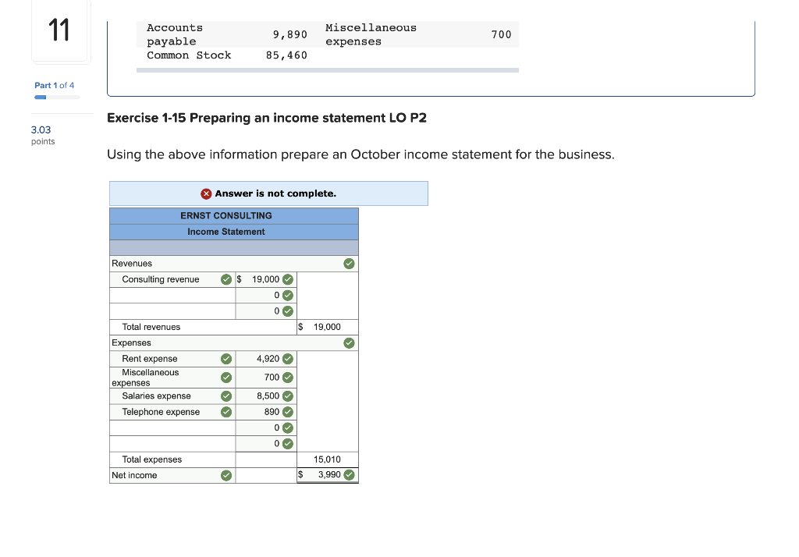This screenshot has height=557, width=799.
Task: Select the Rent expense account cell
Action: click(172, 359)
